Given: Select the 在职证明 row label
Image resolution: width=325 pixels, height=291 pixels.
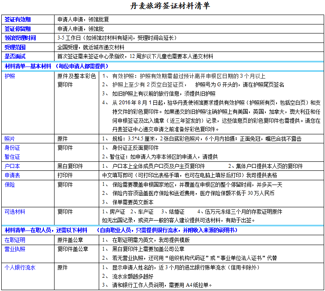Looking at the screenshot, I should pyautogui.click(x=15, y=240).
